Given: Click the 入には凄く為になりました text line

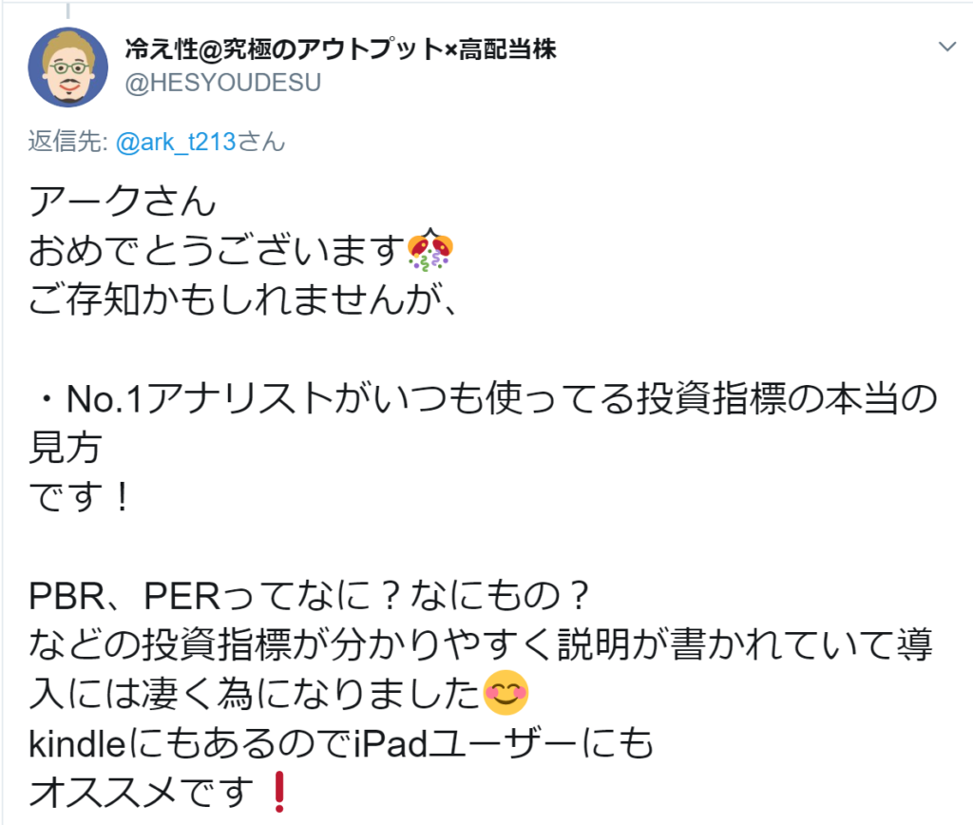Looking at the screenshot, I should pyautogui.click(x=254, y=694).
